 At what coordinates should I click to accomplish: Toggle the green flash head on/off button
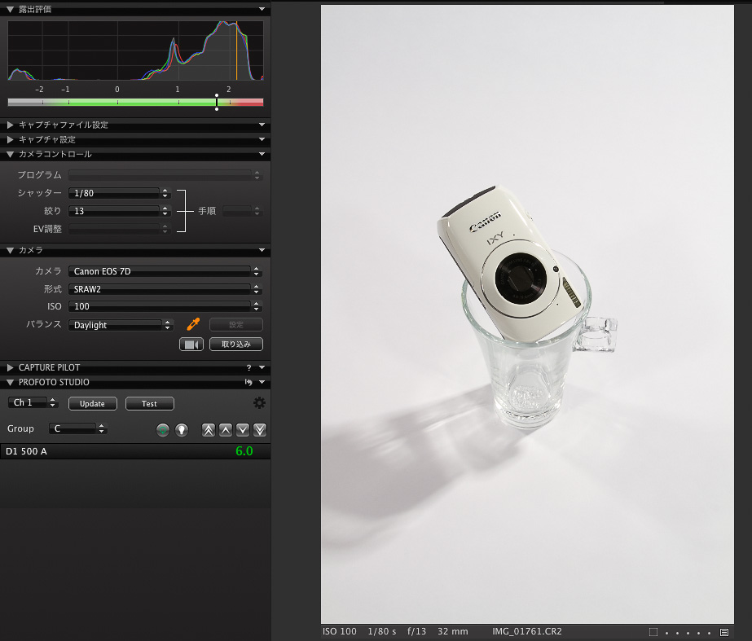pos(163,429)
